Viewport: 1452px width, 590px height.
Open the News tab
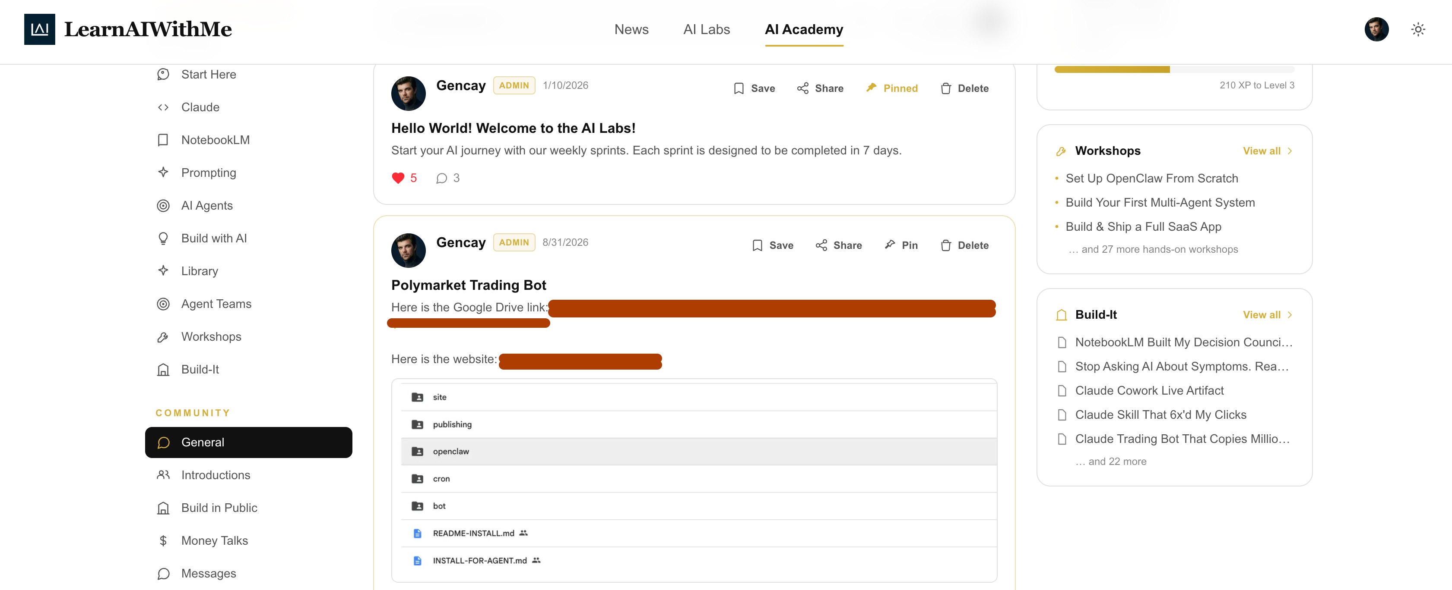click(631, 29)
